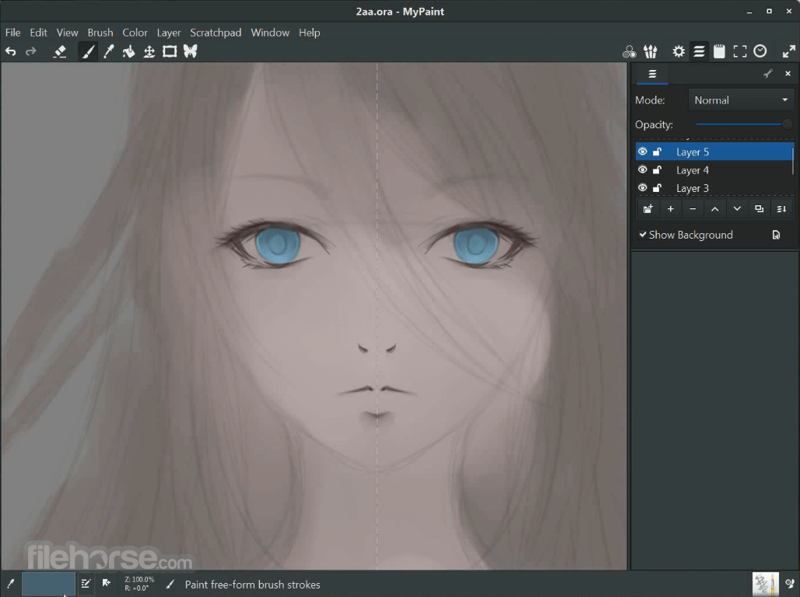
Task: Add a new layer with plus button
Action: (670, 209)
